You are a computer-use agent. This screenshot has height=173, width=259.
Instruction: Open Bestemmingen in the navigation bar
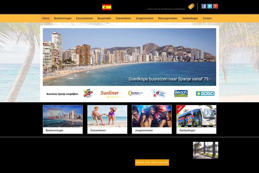pos(63,18)
